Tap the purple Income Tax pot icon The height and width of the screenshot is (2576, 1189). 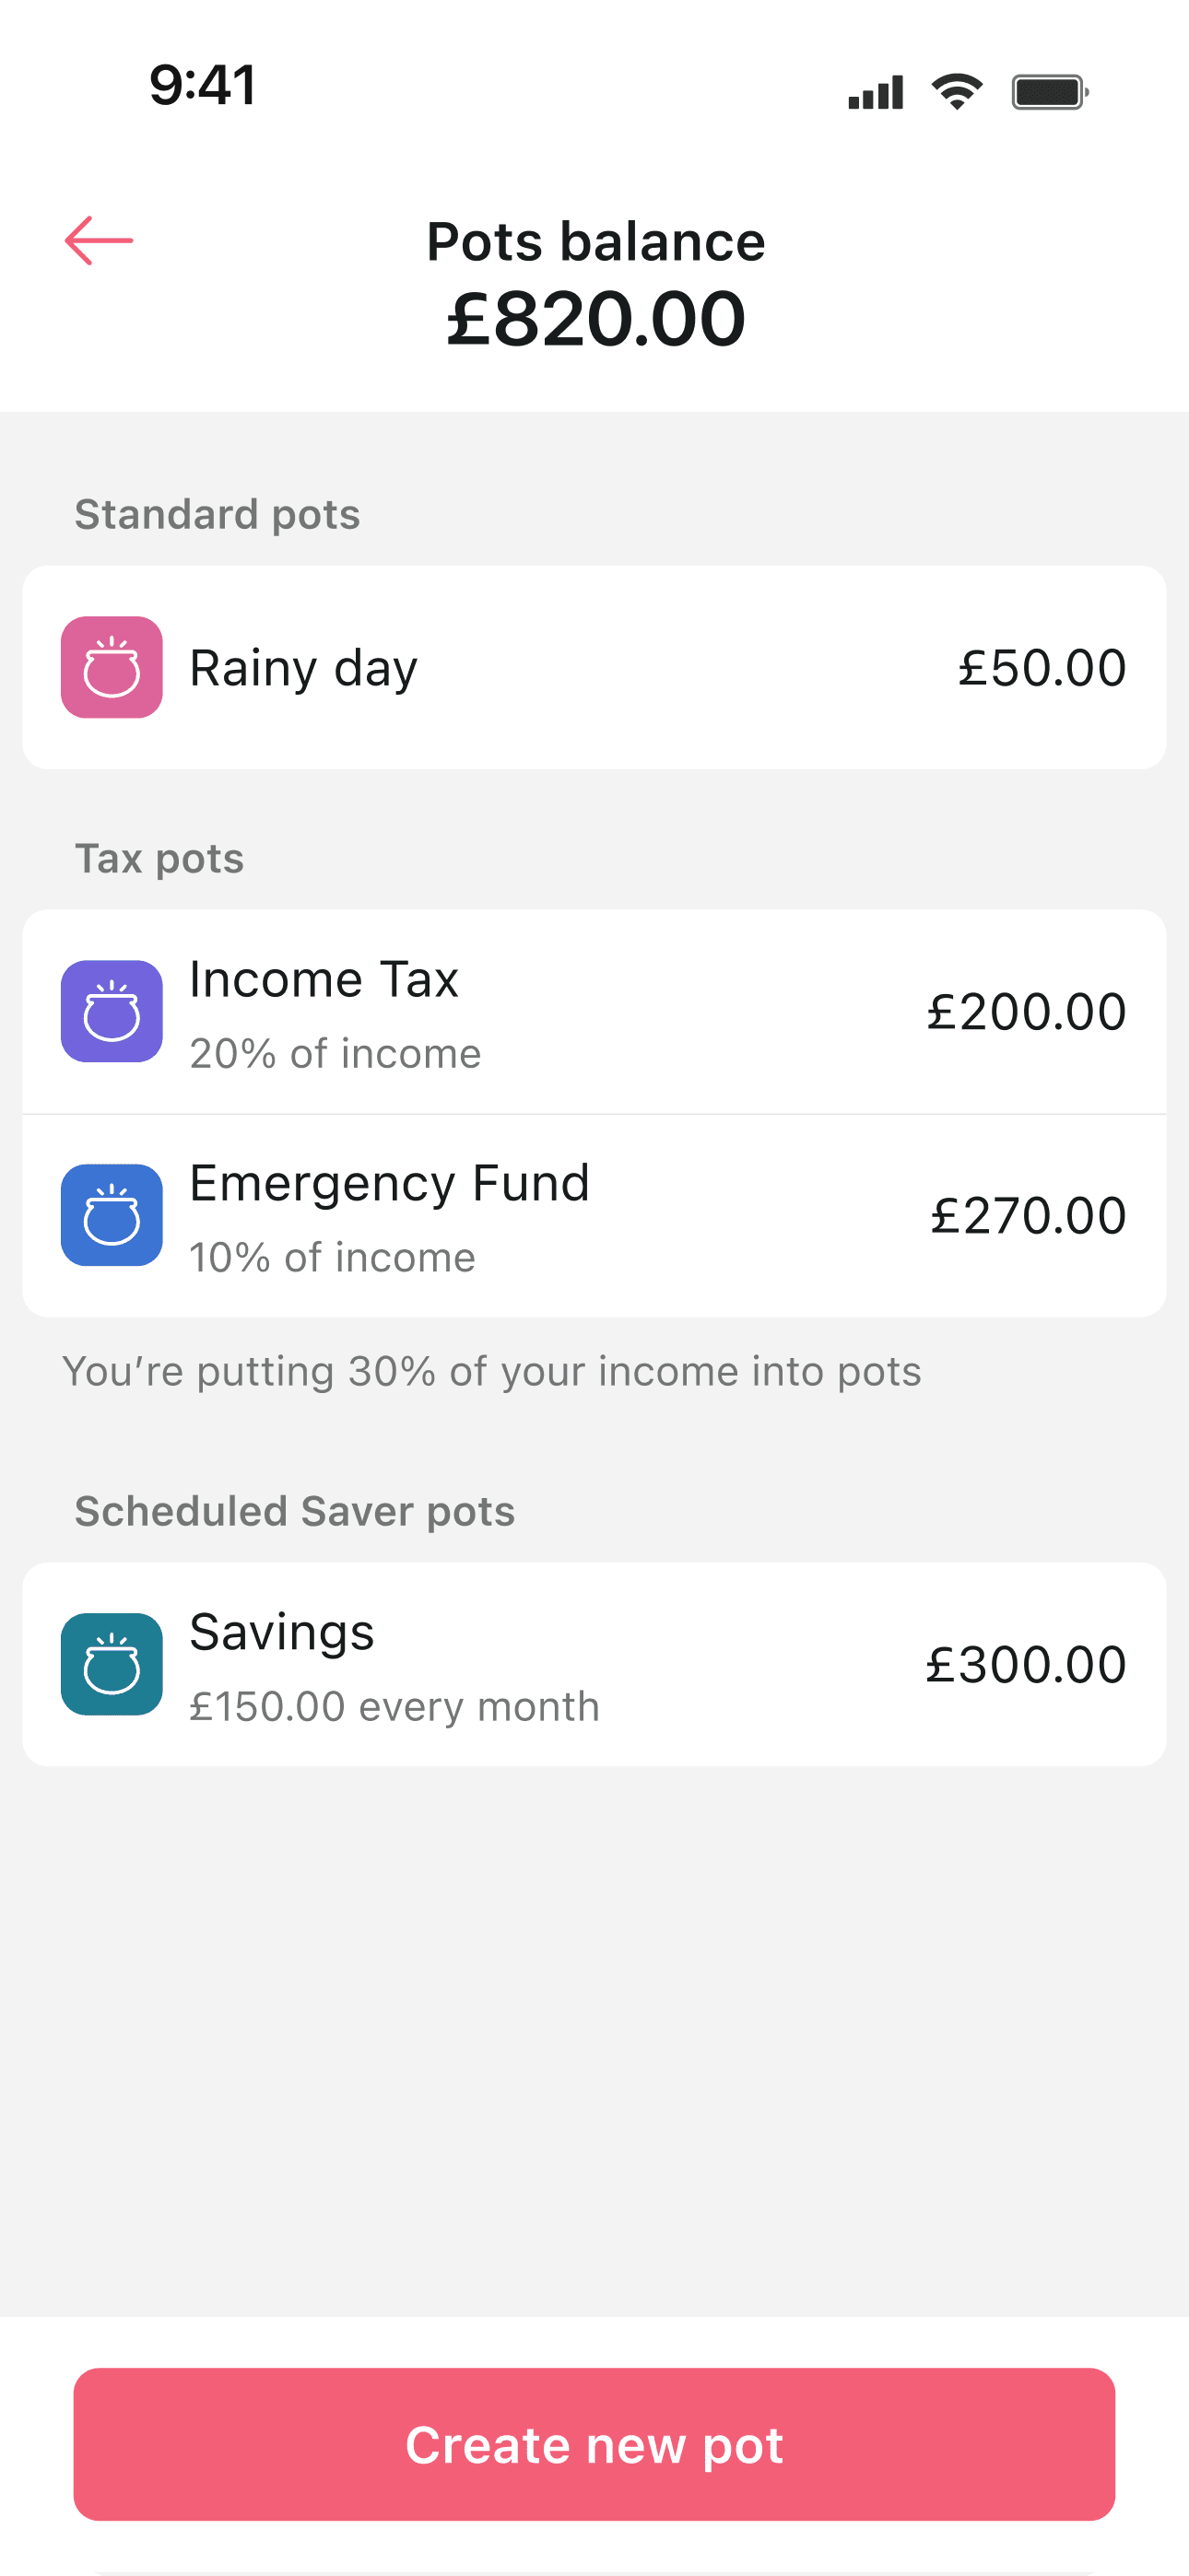[x=112, y=1011]
